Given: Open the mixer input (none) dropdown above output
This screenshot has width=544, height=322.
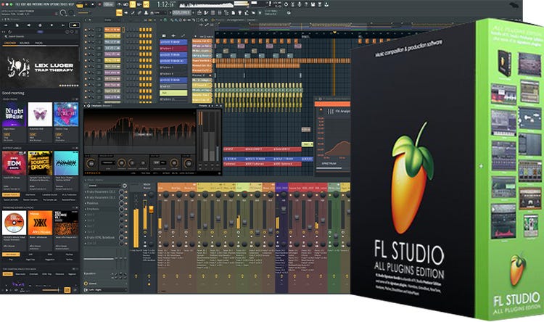Looking at the screenshot, I should pyautogui.click(x=106, y=284).
